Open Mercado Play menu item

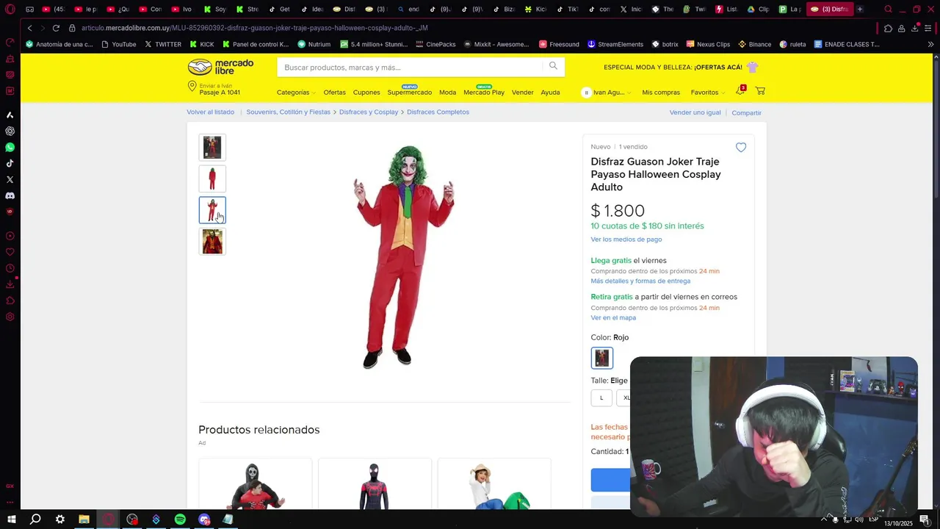coord(484,92)
